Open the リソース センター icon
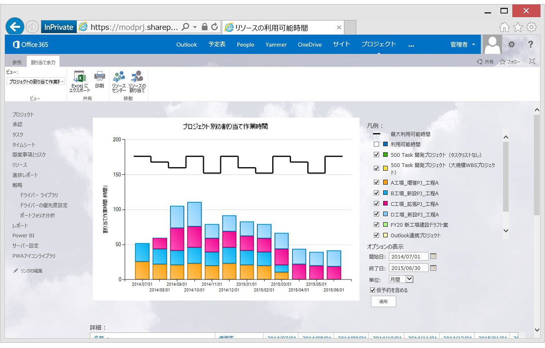This screenshot has width=545, height=348. tap(119, 76)
